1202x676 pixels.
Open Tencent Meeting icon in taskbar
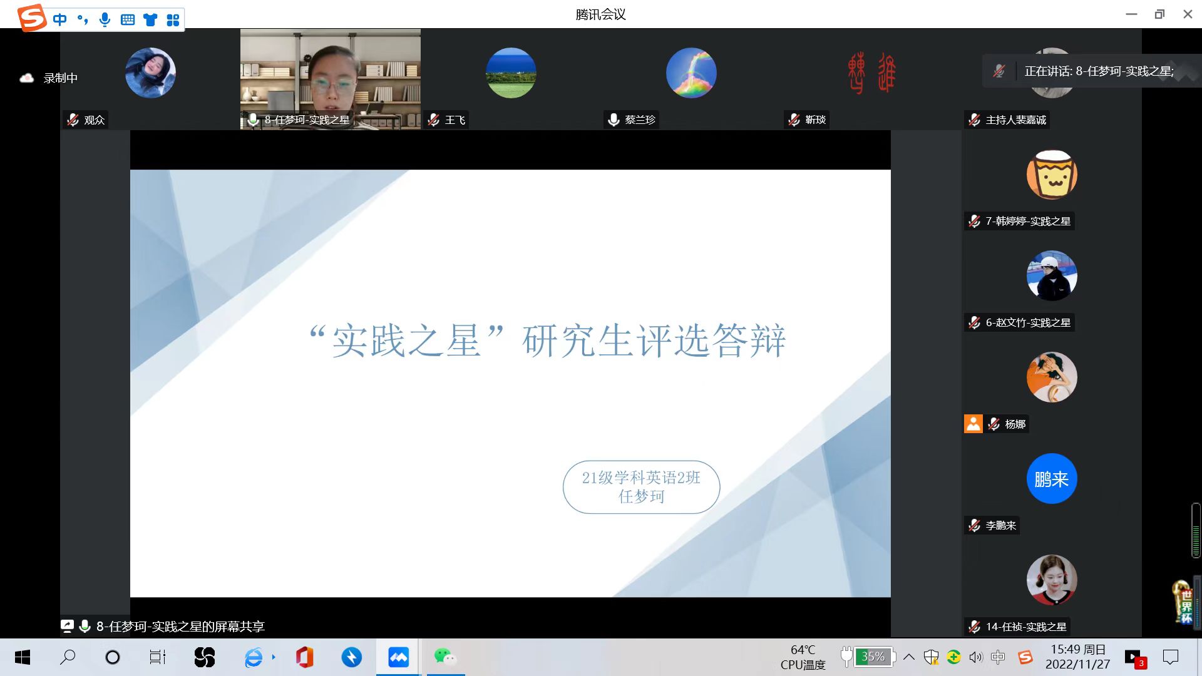pos(398,657)
